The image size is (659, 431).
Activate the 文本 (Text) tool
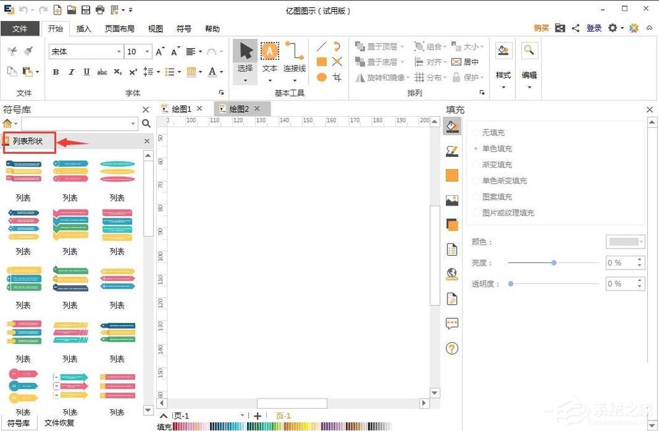tap(269, 51)
